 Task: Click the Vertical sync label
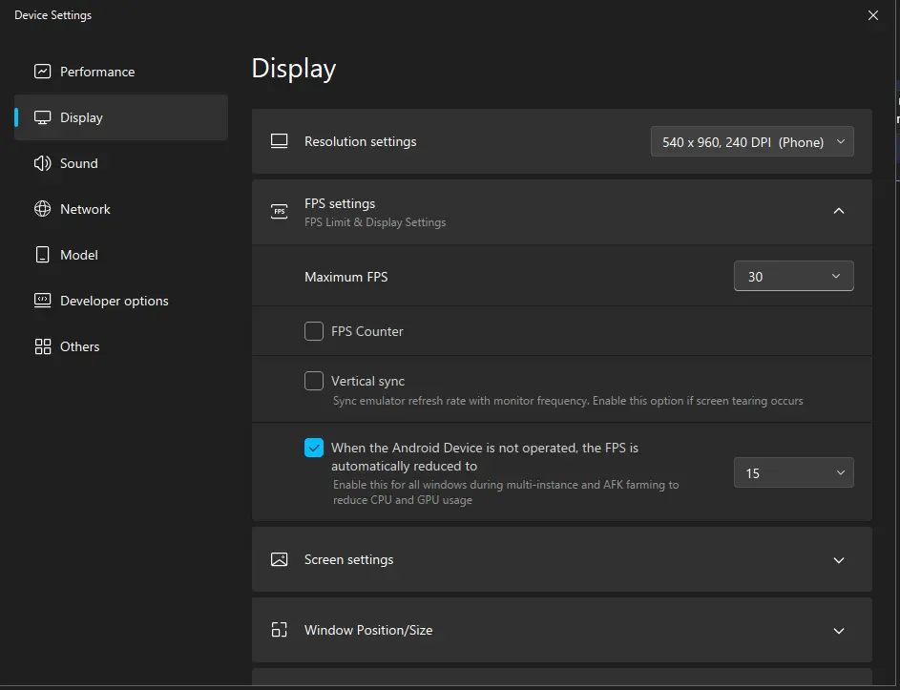point(367,381)
